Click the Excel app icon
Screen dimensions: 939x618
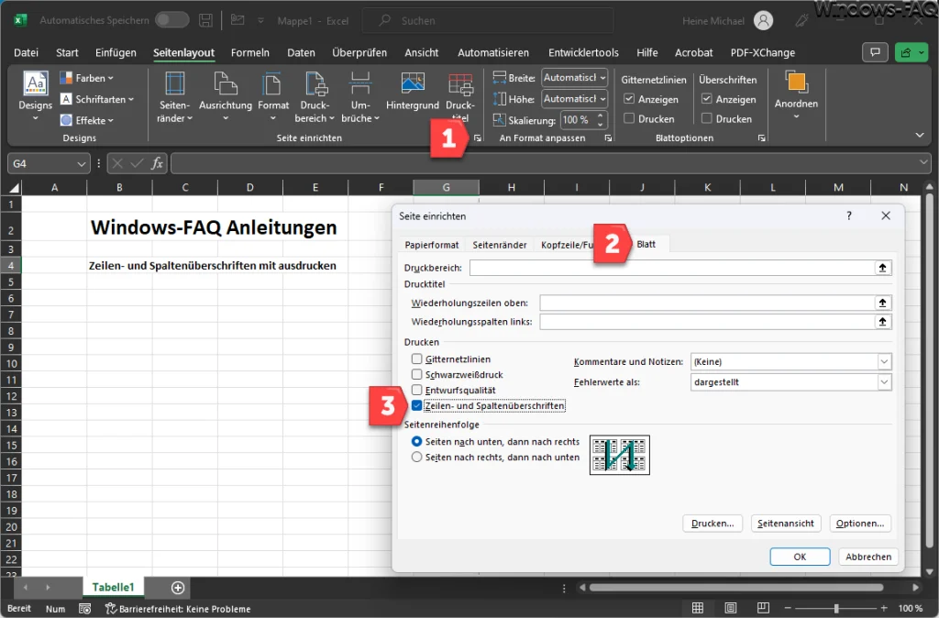(x=20, y=20)
